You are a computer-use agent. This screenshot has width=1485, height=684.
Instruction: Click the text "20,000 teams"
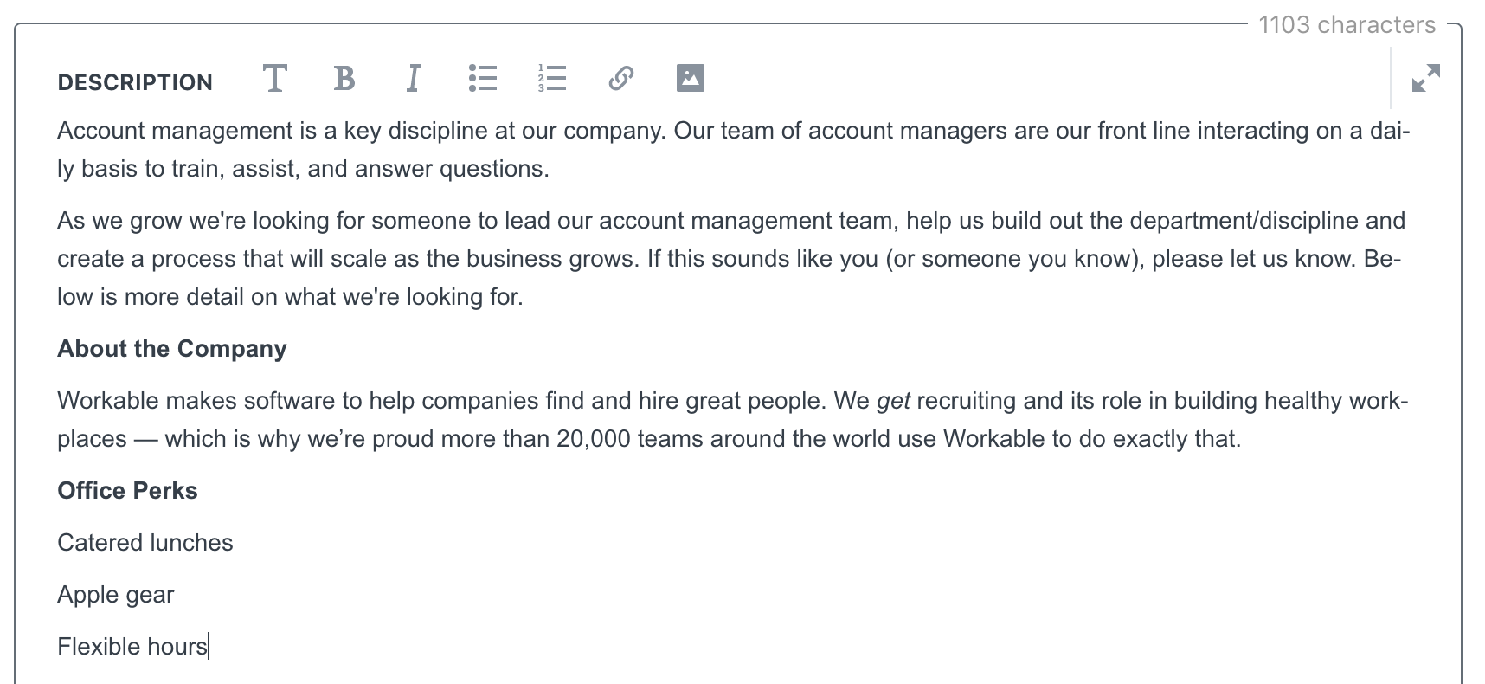pyautogui.click(x=630, y=439)
